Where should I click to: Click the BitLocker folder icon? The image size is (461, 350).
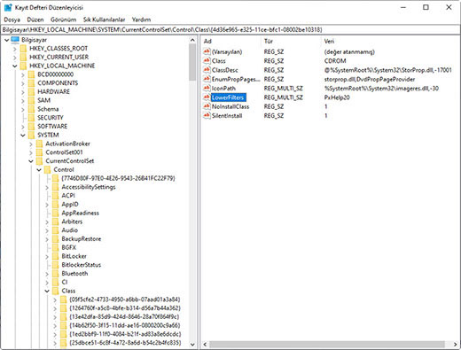pos(55,256)
